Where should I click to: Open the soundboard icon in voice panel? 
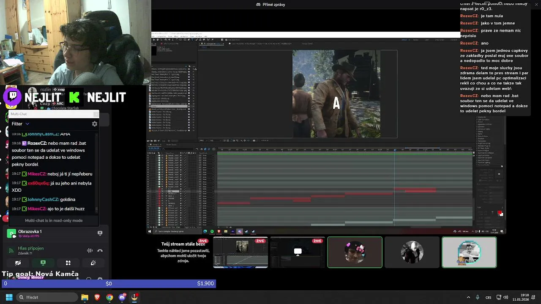[x=93, y=263]
